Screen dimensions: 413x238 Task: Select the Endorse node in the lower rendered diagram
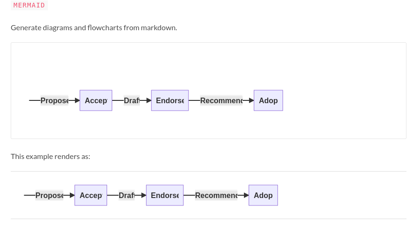[165, 195]
